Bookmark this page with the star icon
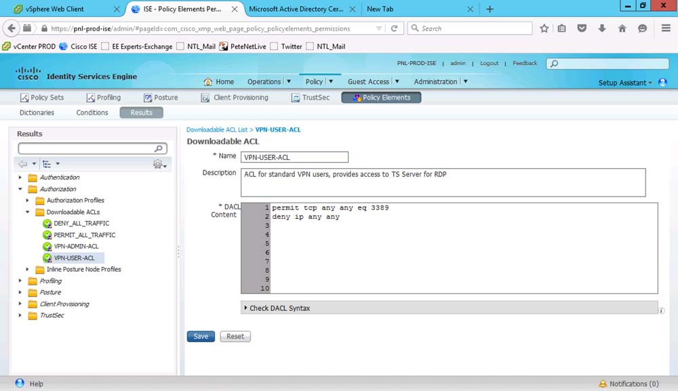Screen dimensions: 678x391 (544, 28)
